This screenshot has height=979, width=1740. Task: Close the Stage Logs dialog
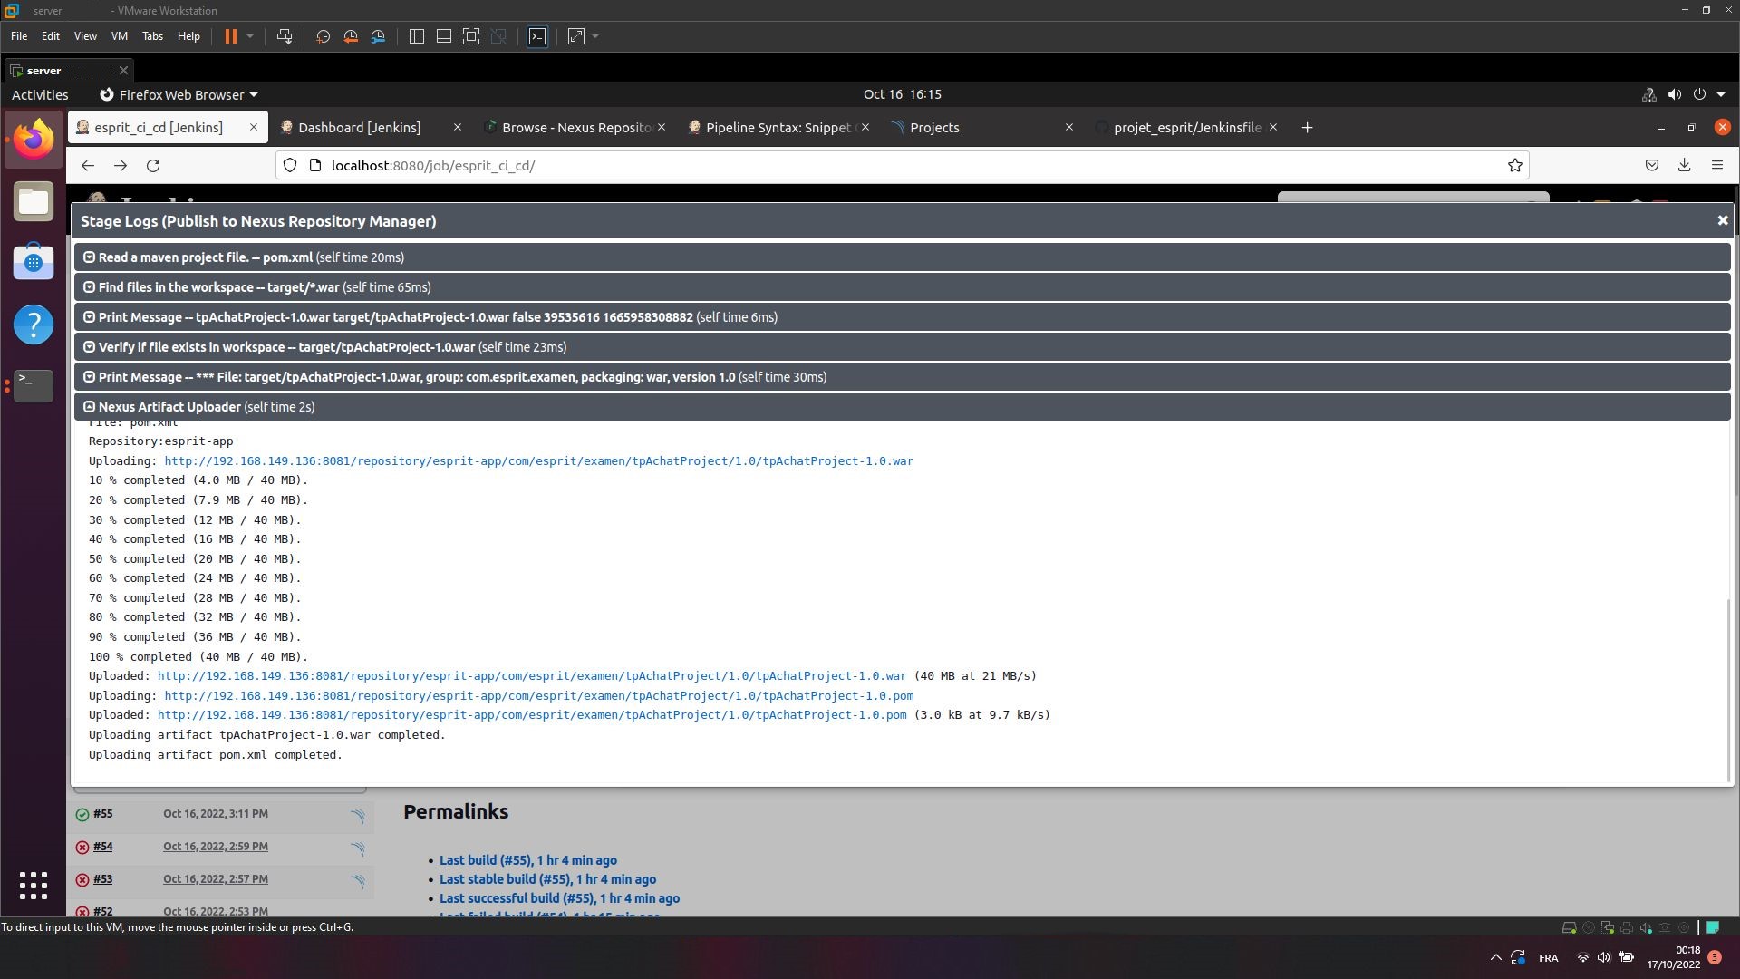(1722, 220)
